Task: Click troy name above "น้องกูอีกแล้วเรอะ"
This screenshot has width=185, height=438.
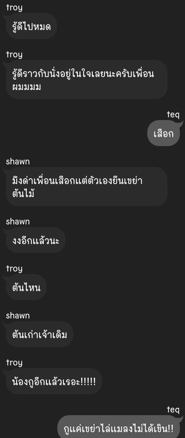Action: tap(14, 363)
